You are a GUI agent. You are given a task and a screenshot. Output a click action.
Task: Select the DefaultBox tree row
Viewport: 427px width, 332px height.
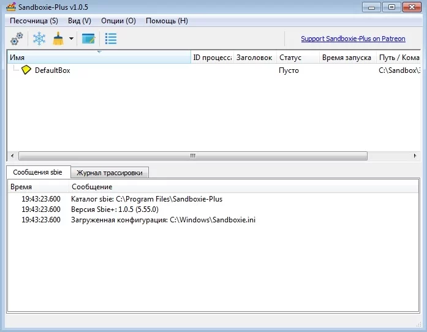click(213, 70)
